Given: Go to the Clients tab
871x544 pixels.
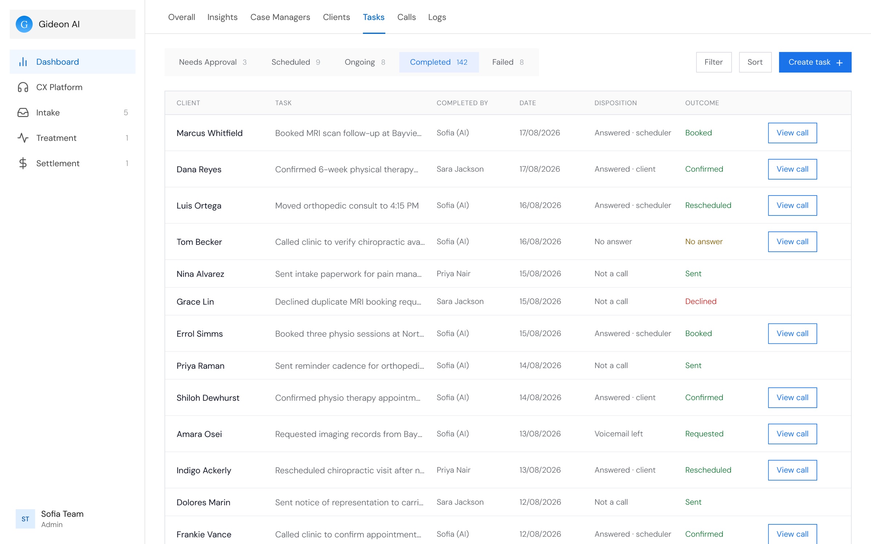Looking at the screenshot, I should pos(336,17).
